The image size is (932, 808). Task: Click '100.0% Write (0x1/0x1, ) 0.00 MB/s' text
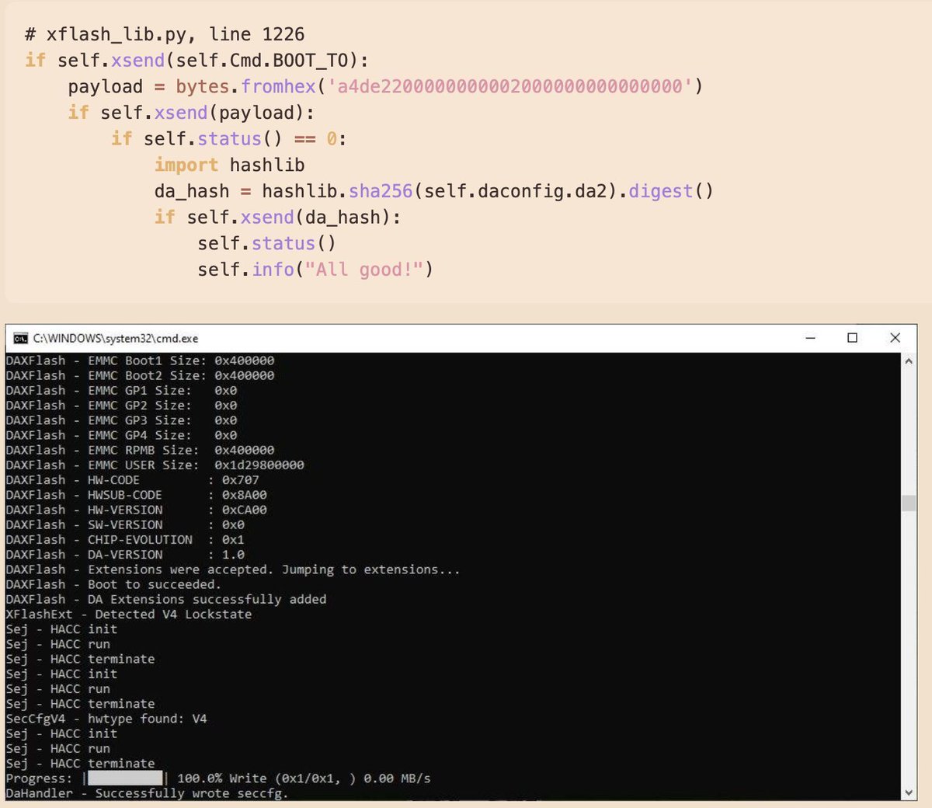(304, 778)
